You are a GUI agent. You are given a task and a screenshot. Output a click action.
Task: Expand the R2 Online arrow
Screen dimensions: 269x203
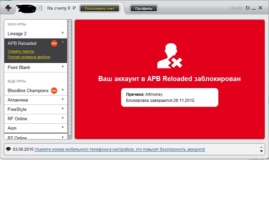click(x=63, y=137)
